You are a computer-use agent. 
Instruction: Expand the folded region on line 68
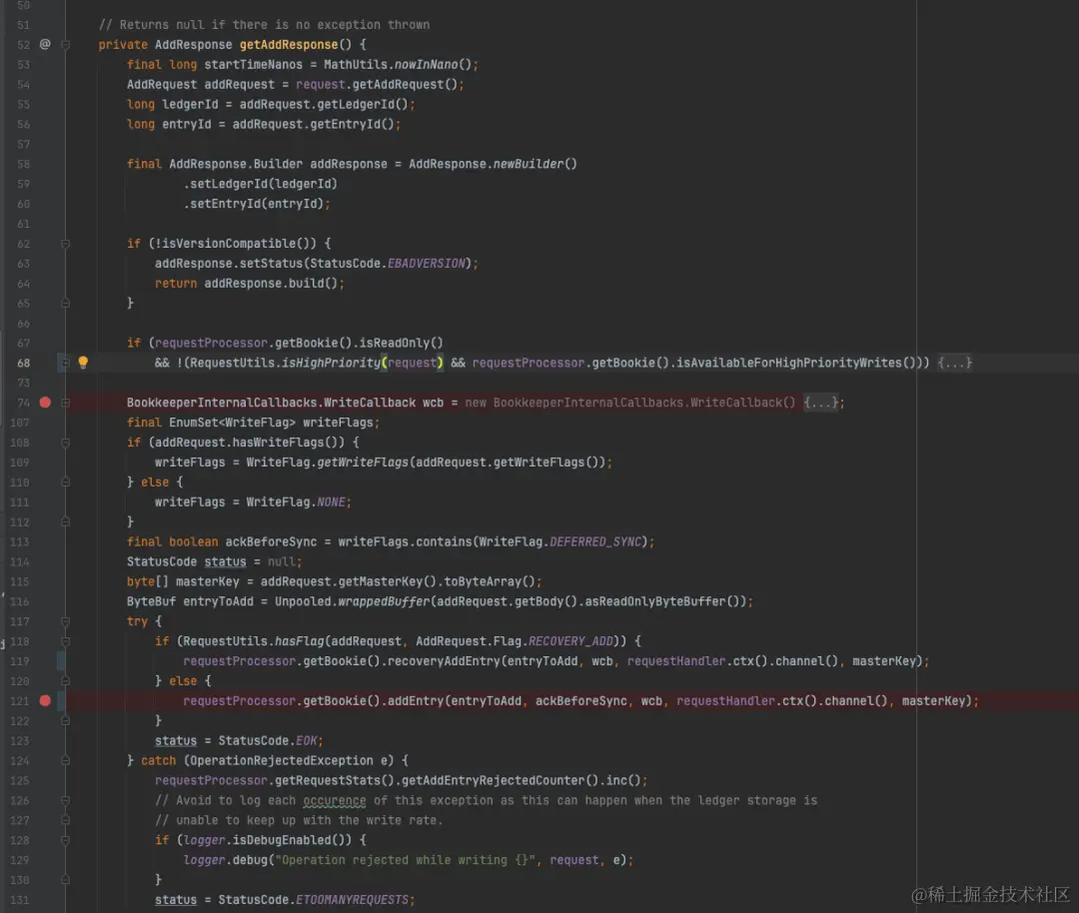pos(65,362)
